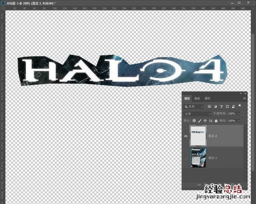
Task: Lock image pixels brush icon
Action: 200,121
